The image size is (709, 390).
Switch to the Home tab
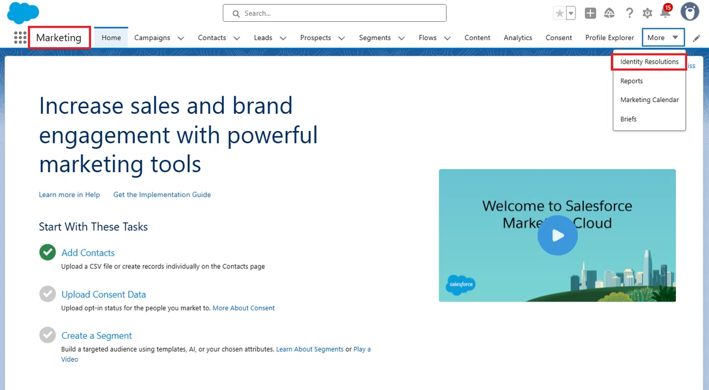click(111, 37)
